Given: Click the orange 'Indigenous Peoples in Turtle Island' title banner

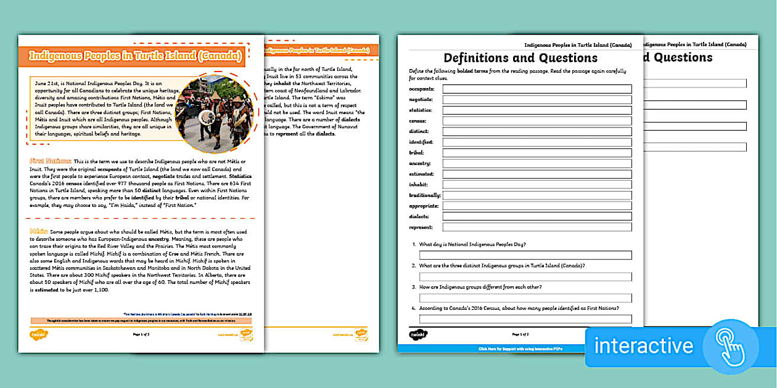Looking at the screenshot, I should (x=135, y=56).
